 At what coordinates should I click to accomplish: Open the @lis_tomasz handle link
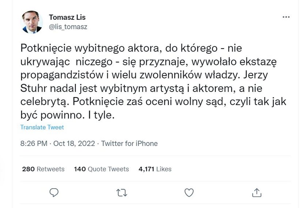tap(68, 27)
